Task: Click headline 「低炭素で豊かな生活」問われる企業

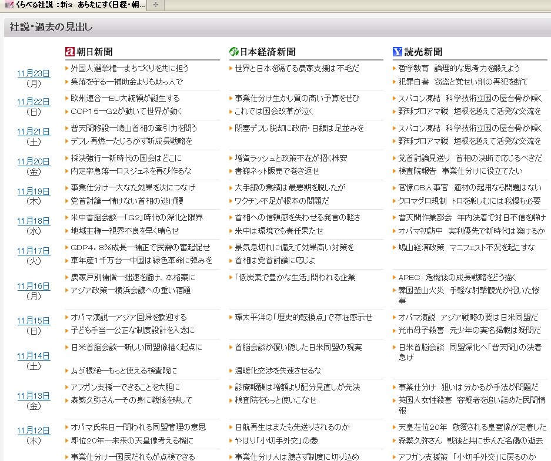Action: (295, 277)
